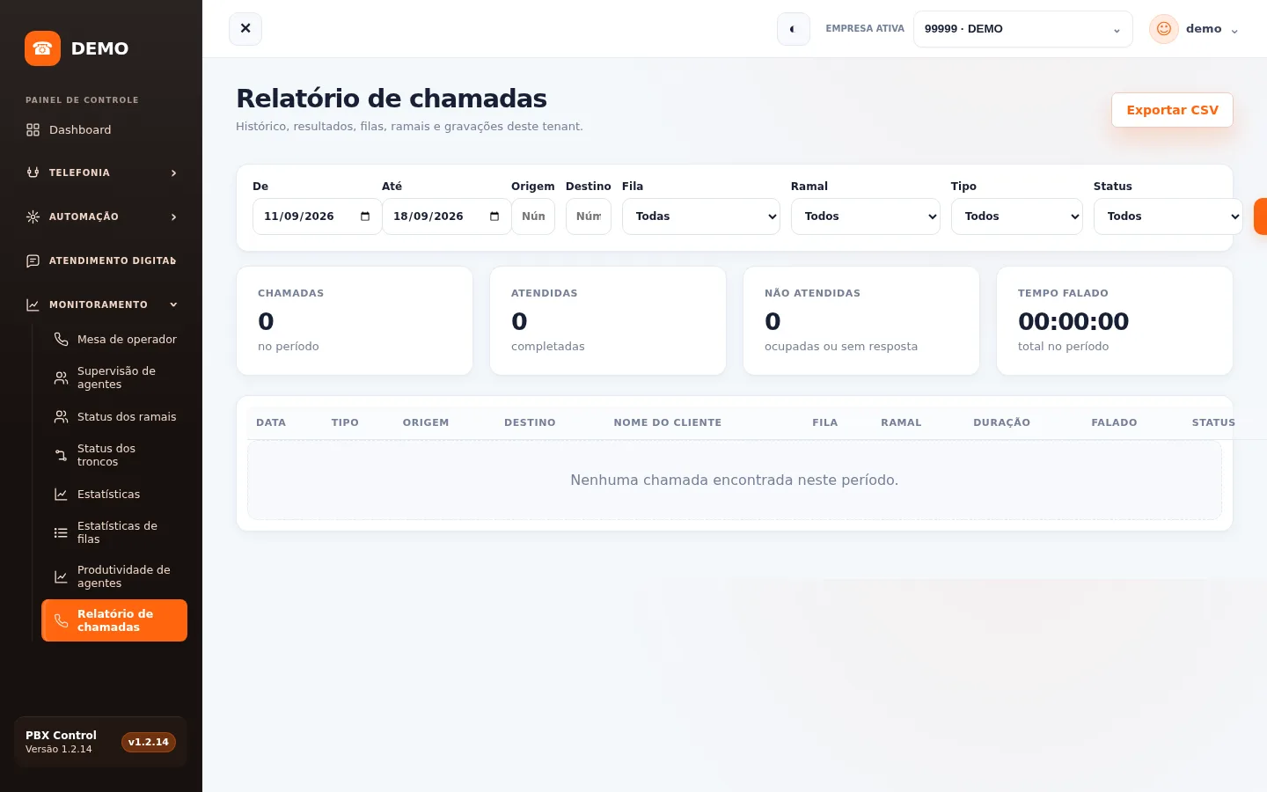Click the Estatísticas line chart icon
1267x792 pixels.
(61, 494)
